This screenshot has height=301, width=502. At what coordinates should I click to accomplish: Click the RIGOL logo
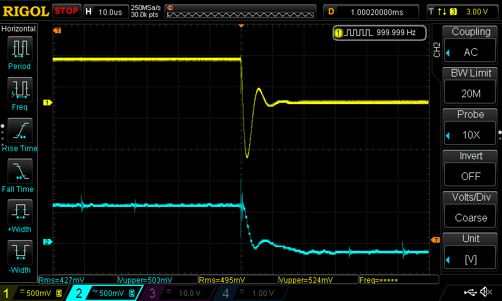coord(26,11)
